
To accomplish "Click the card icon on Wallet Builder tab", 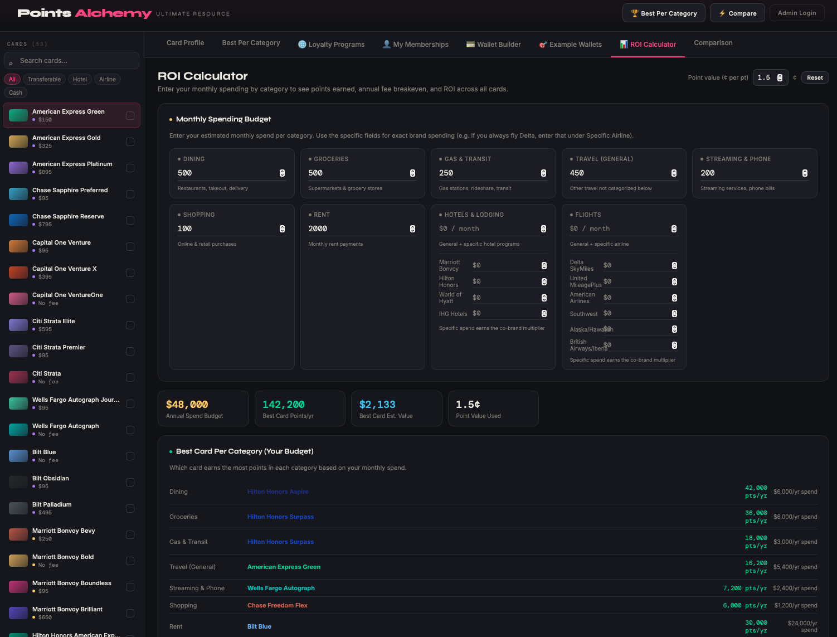I will 470,44.
